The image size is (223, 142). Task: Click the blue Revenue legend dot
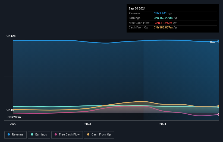[9, 134]
